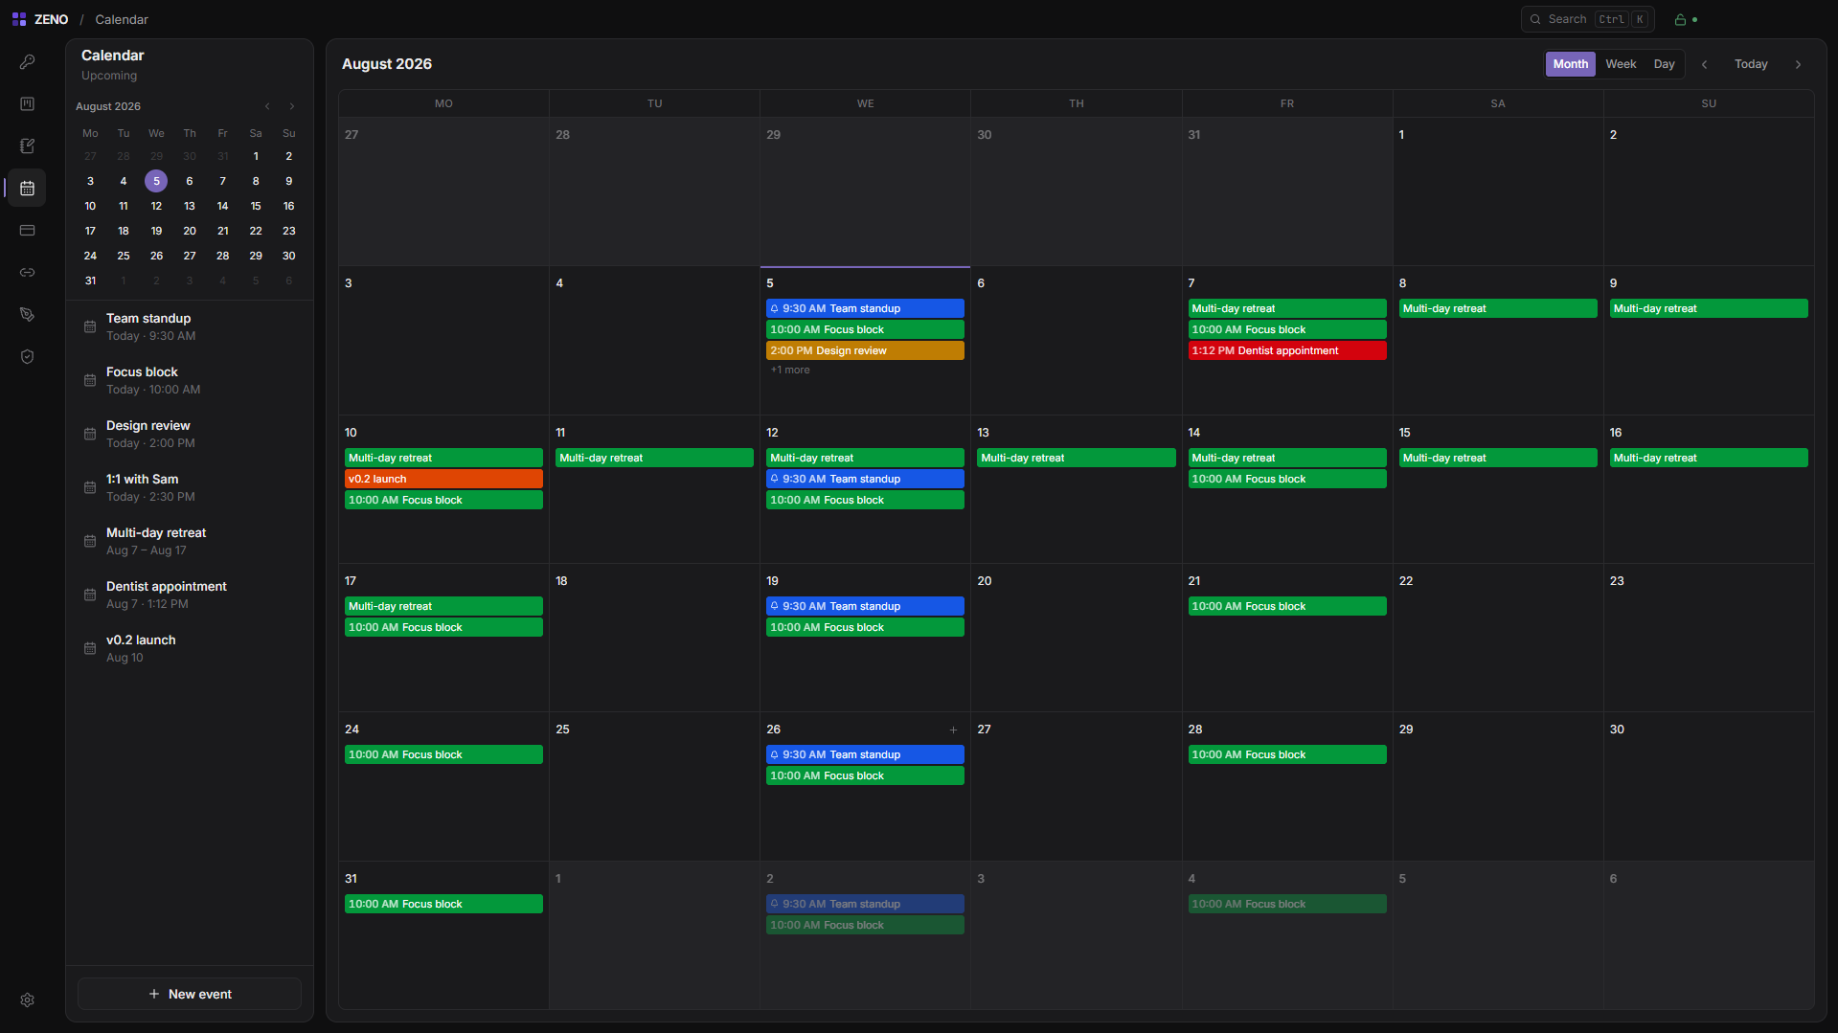1838x1033 pixels.
Task: Open the card sidebar icon
Action: (27, 230)
